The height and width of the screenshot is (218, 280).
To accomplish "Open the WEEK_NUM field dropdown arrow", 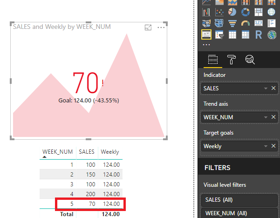I will 266,117.
